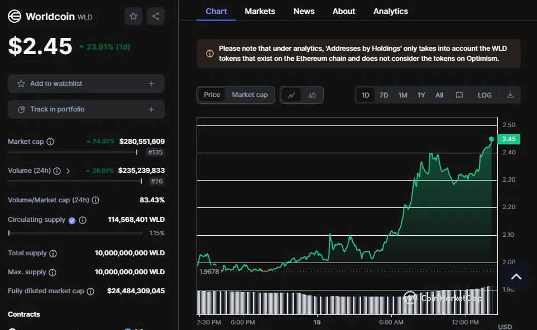Go to the News tab

(x=304, y=11)
